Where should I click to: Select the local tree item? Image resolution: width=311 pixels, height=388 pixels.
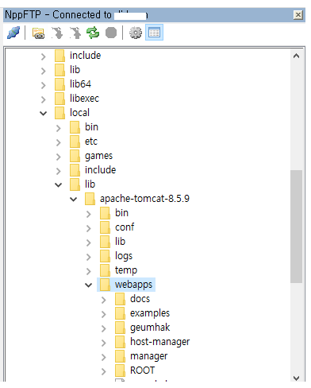click(79, 113)
